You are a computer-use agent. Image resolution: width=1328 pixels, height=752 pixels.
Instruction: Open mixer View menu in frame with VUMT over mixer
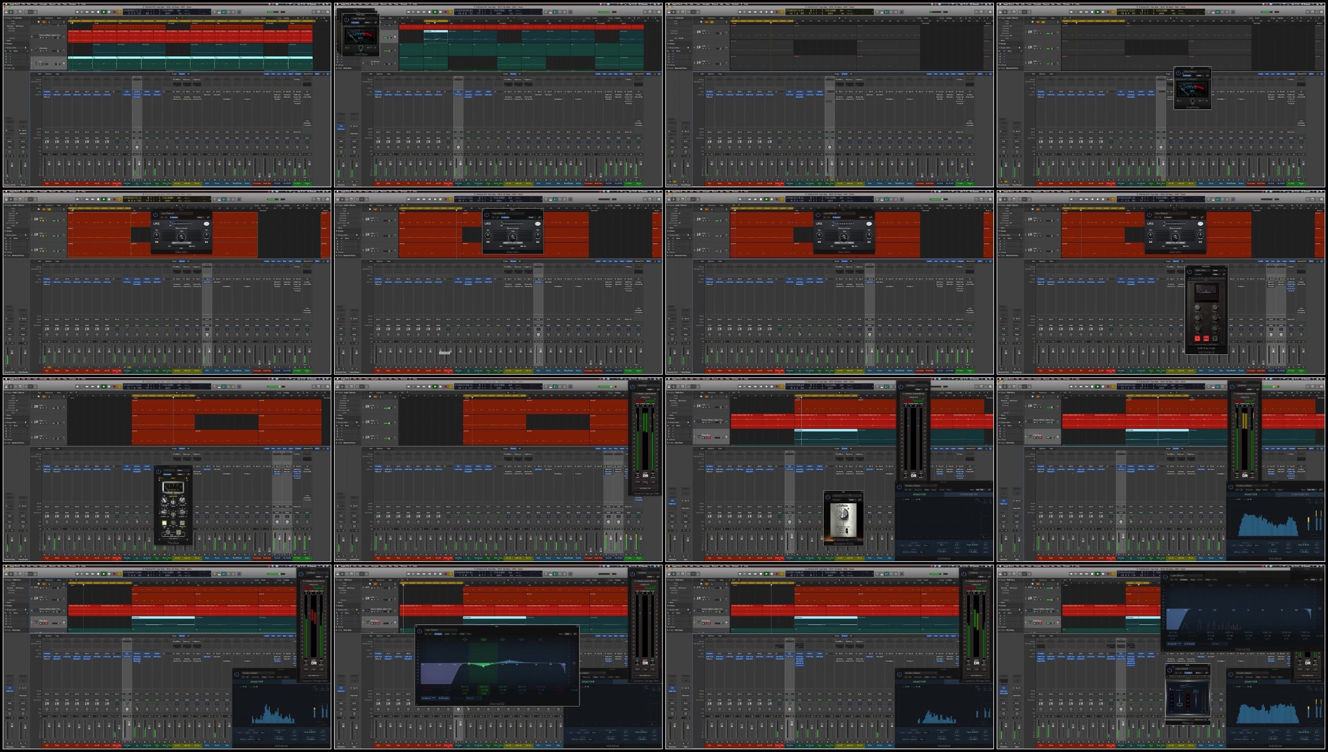[x=1051, y=73]
